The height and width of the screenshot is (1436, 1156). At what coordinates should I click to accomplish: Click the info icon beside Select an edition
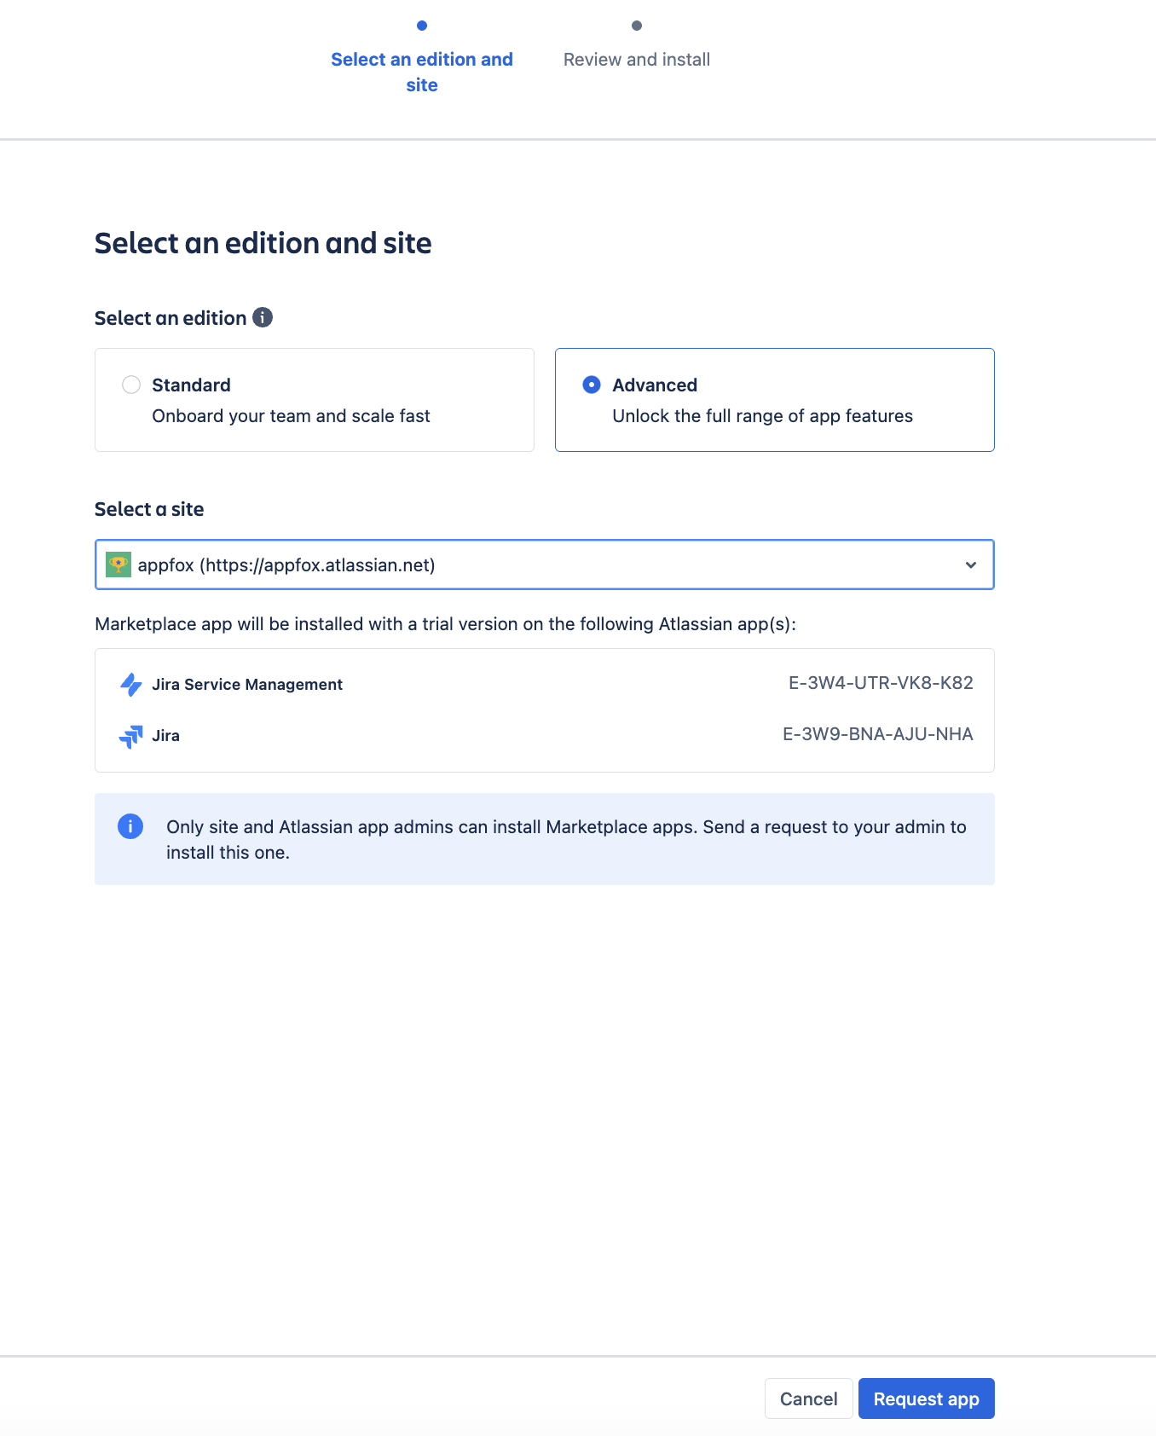[x=263, y=317]
